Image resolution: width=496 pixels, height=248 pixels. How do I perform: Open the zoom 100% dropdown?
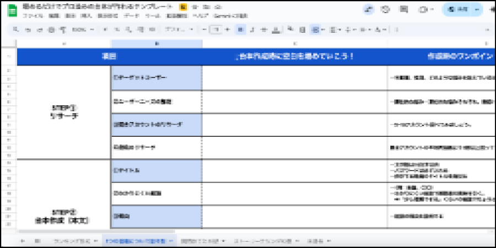83,29
